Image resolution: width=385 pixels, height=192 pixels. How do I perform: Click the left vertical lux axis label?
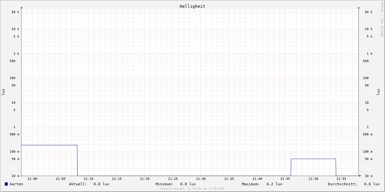(3, 92)
